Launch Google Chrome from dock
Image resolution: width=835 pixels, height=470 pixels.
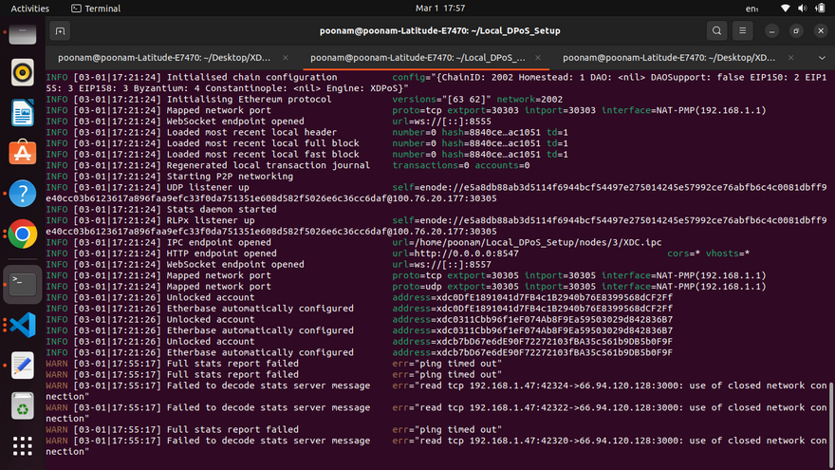(23, 234)
